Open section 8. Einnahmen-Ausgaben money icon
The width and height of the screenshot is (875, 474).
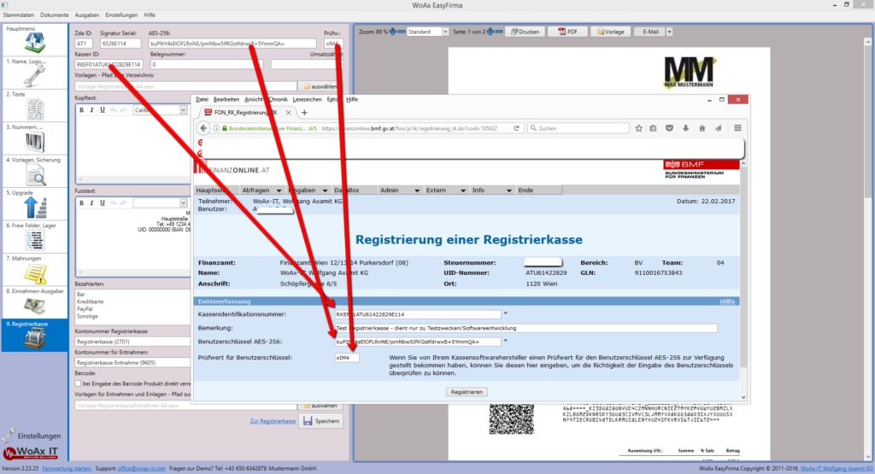tap(34, 306)
